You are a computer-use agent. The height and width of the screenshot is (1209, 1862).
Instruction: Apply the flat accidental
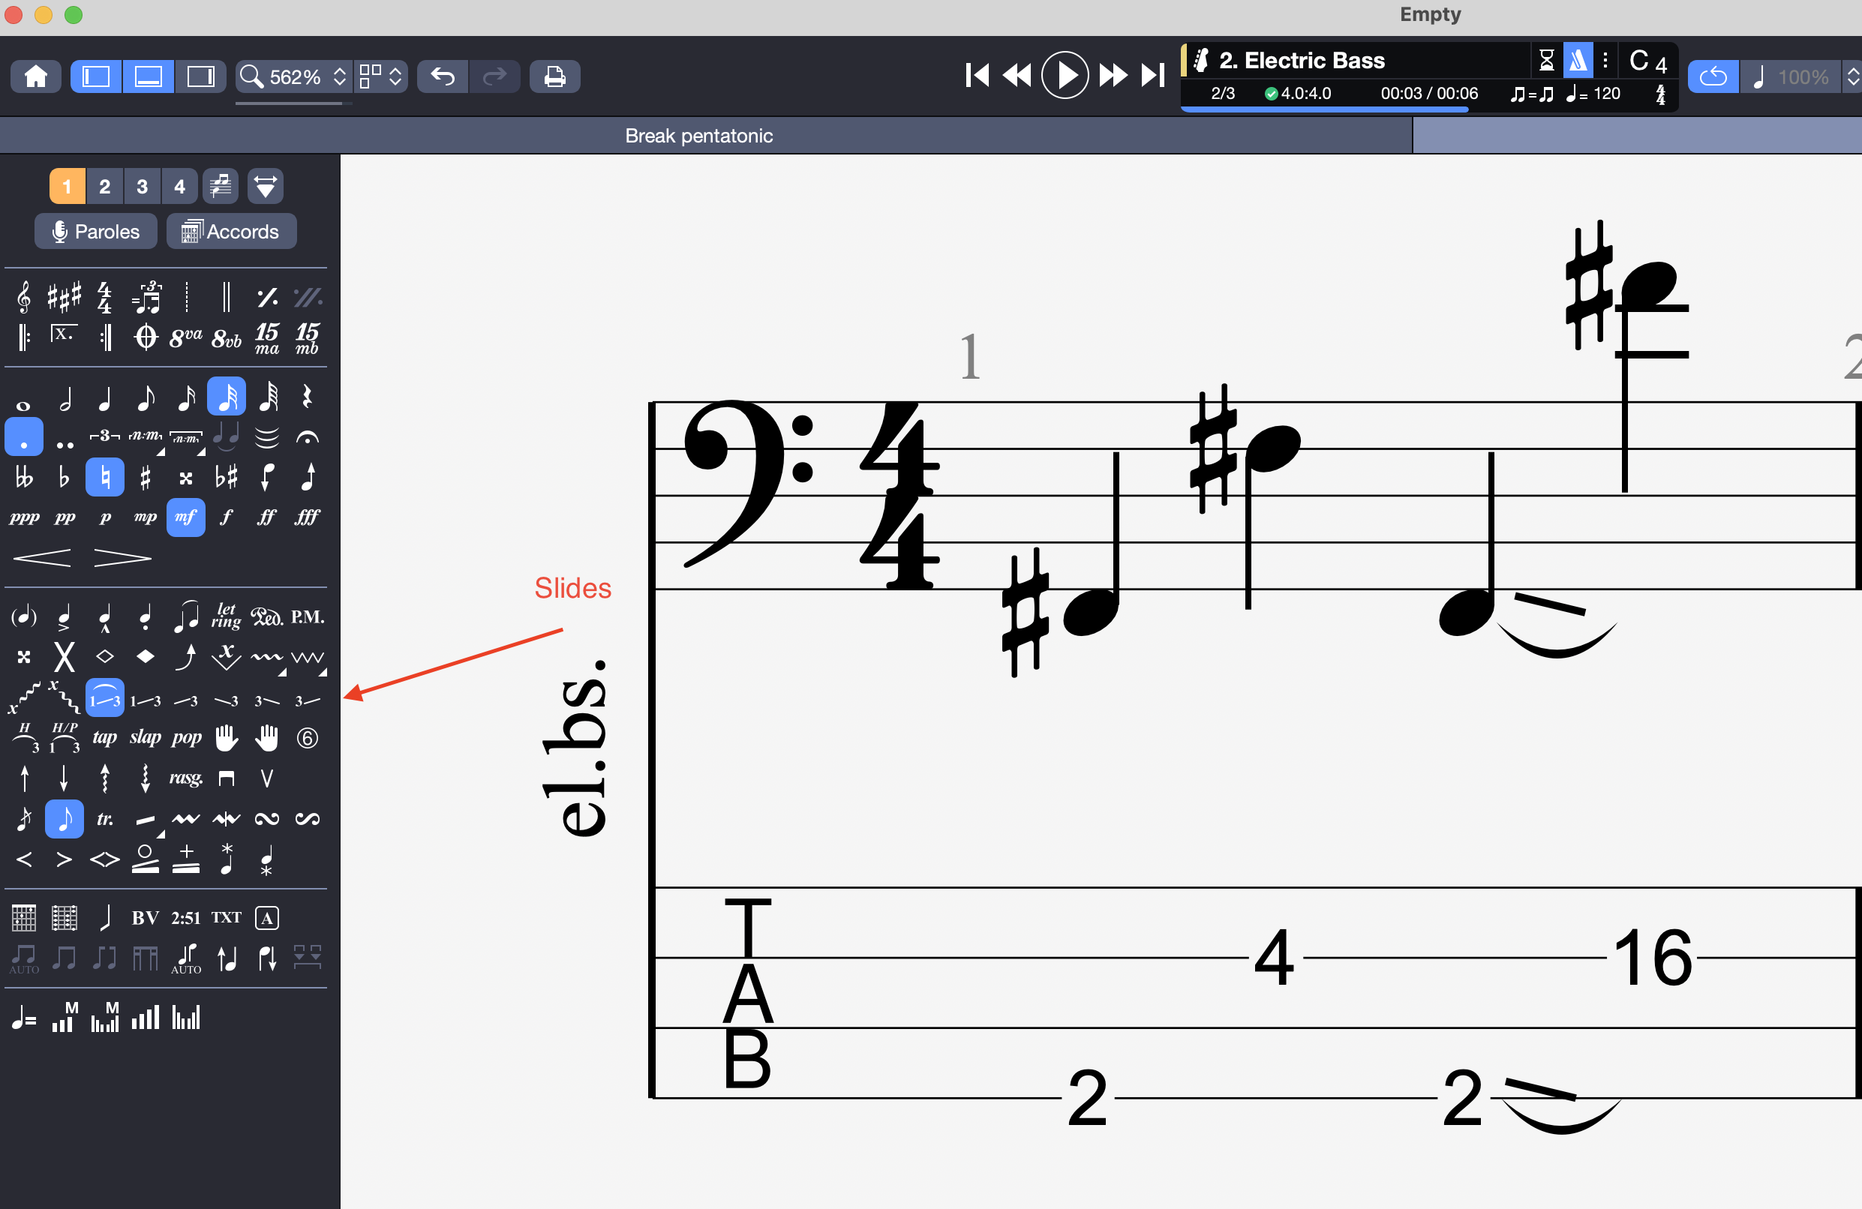click(x=65, y=477)
